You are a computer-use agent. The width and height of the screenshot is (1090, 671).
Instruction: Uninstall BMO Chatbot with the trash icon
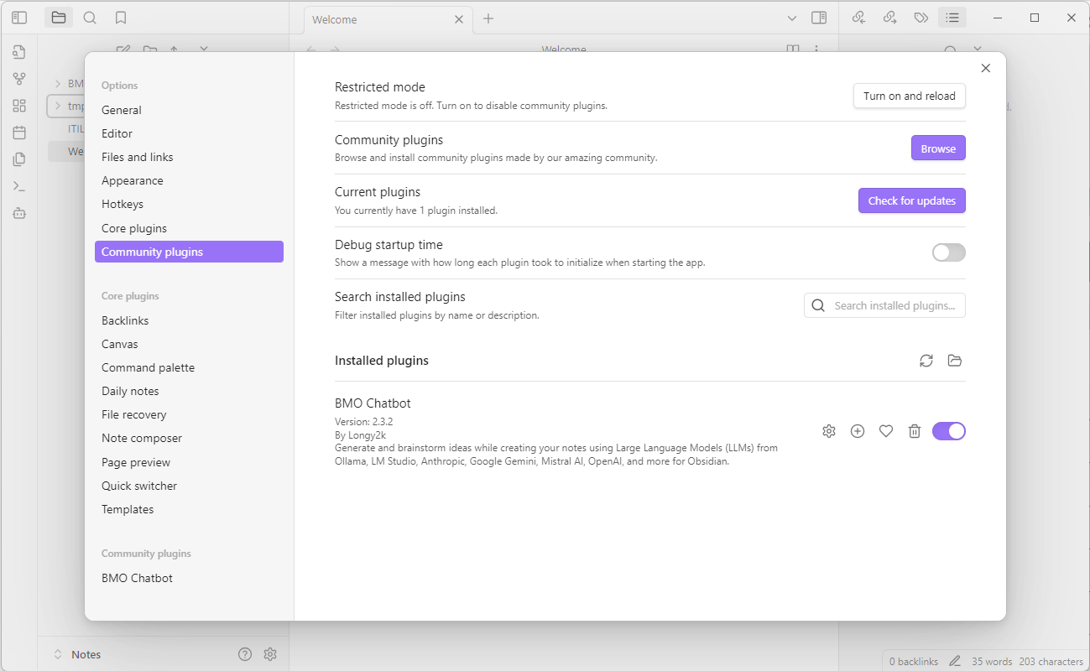(x=915, y=431)
